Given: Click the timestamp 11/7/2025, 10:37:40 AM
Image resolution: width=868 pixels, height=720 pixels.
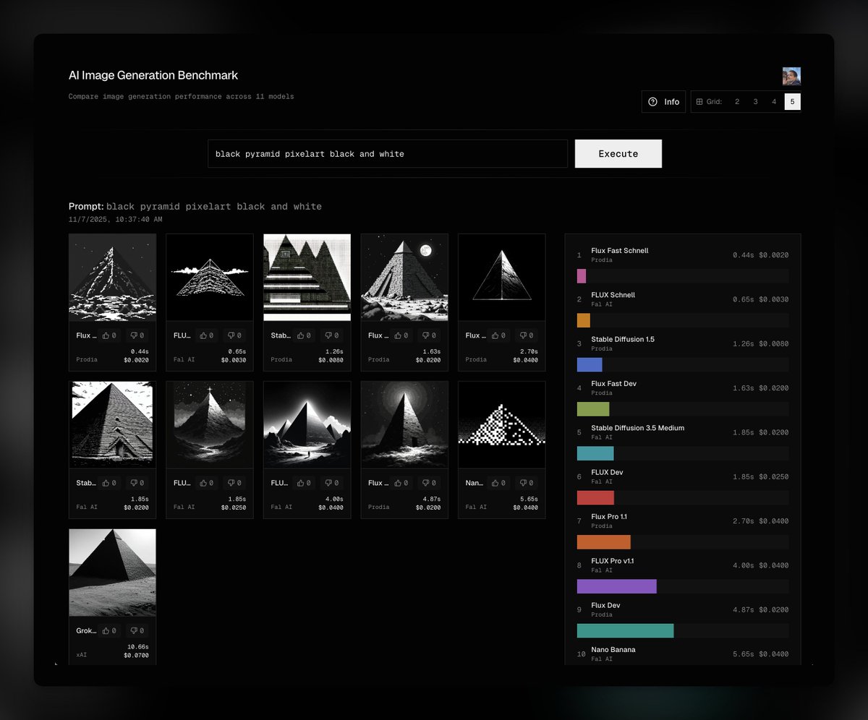Looking at the screenshot, I should point(116,219).
